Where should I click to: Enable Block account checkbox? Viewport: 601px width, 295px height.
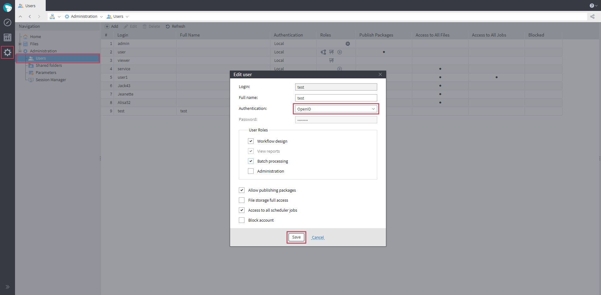pyautogui.click(x=242, y=220)
